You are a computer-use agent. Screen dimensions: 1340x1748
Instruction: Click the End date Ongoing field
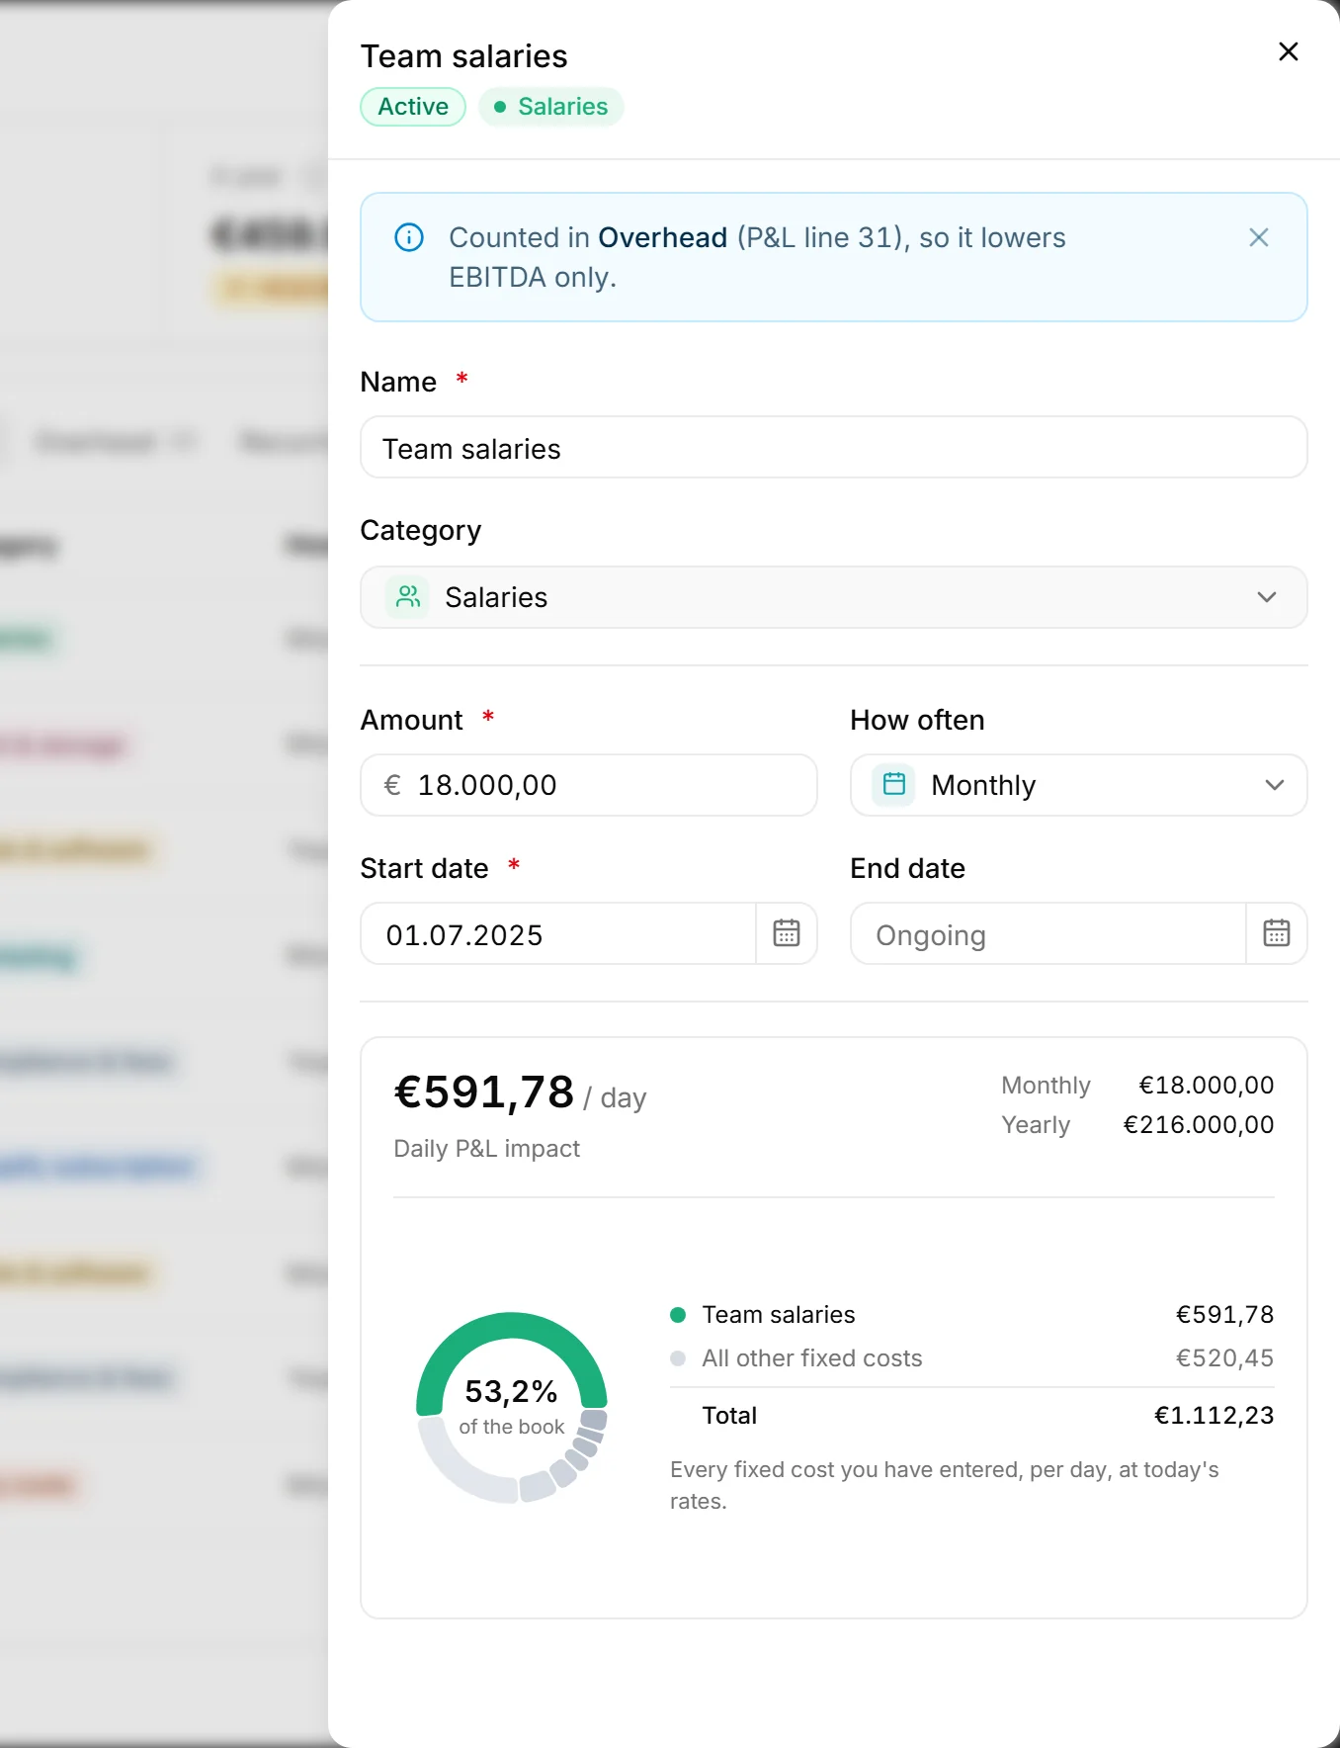click(1048, 933)
